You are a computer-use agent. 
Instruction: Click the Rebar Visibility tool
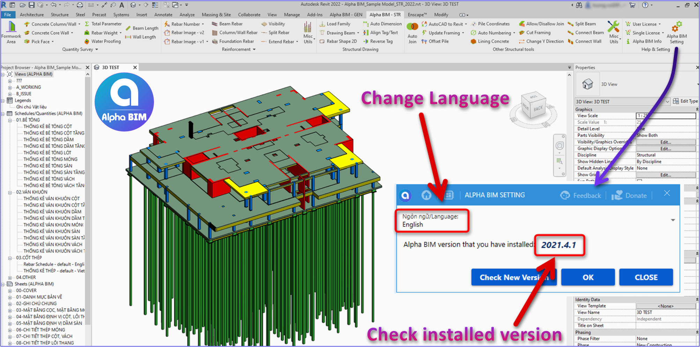click(273, 24)
